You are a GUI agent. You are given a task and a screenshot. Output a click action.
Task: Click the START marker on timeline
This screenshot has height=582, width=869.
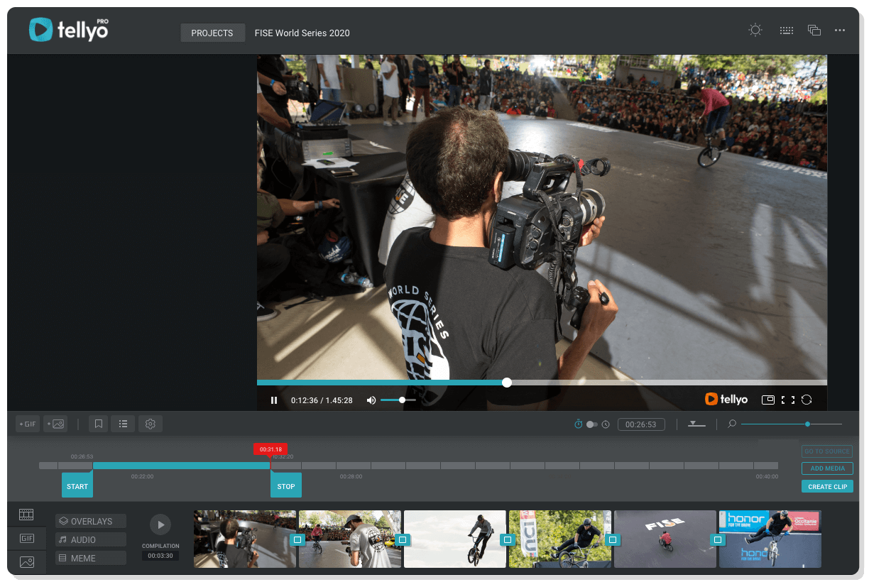77,485
